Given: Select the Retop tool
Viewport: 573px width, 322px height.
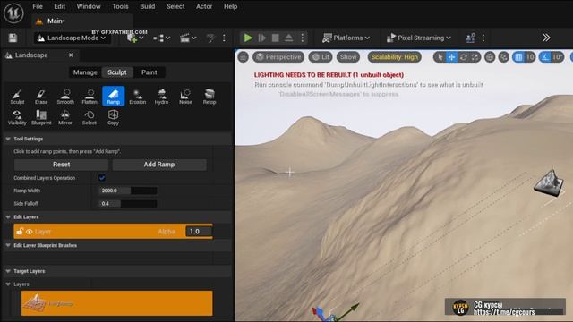Looking at the screenshot, I should (210, 97).
